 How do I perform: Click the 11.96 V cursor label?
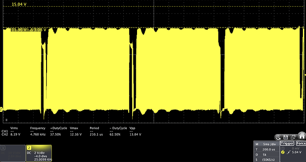(x=19, y=30)
